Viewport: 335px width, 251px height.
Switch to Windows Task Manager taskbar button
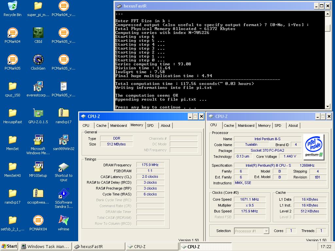tap(45, 246)
